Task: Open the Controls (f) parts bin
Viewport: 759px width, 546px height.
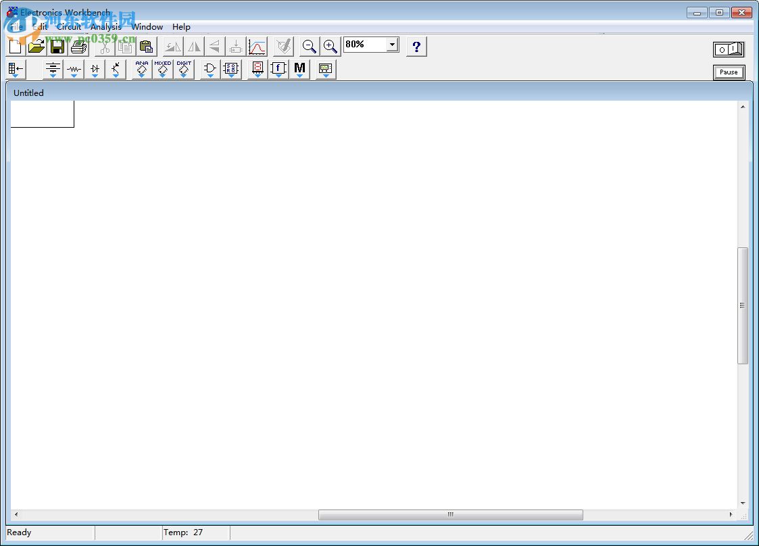Action: click(278, 69)
